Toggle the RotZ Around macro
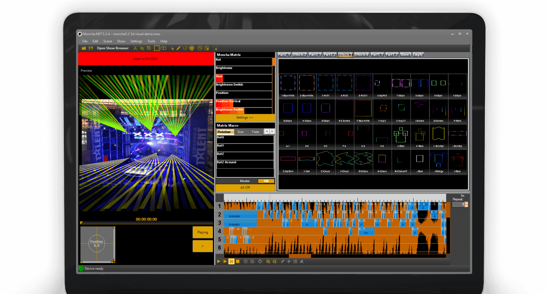This screenshot has width=546, height=294. (x=245, y=165)
